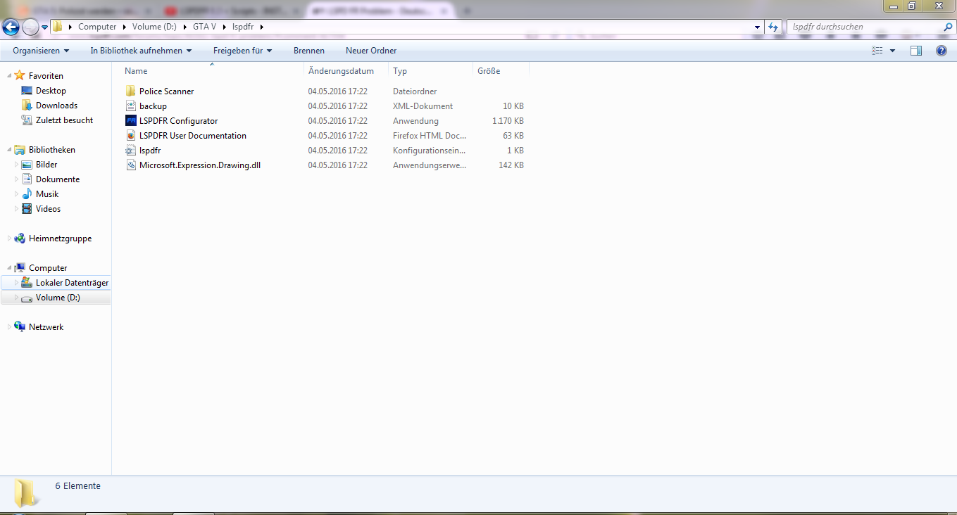The width and height of the screenshot is (957, 515).
Task: Click the magnifier icon in the search box
Action: click(x=948, y=27)
